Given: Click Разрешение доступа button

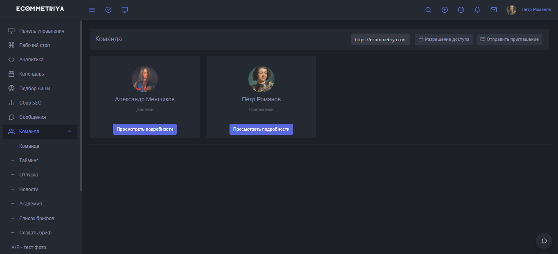Looking at the screenshot, I should click(444, 39).
